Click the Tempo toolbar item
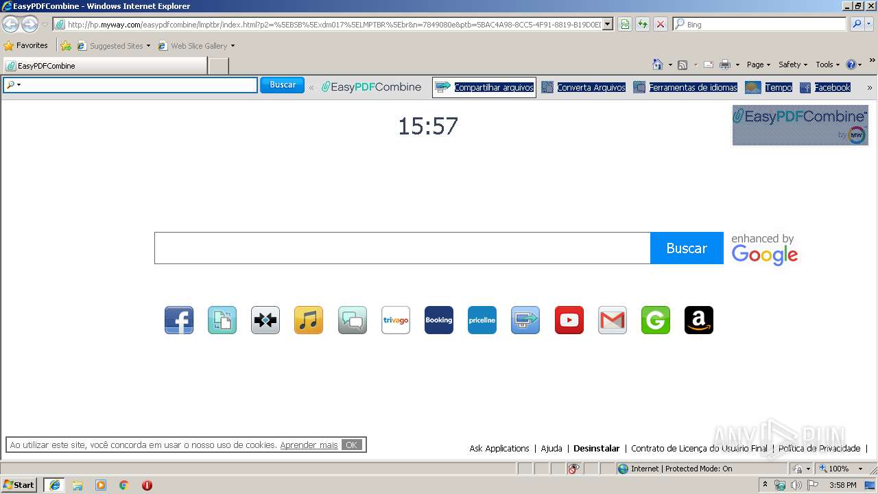 [768, 87]
